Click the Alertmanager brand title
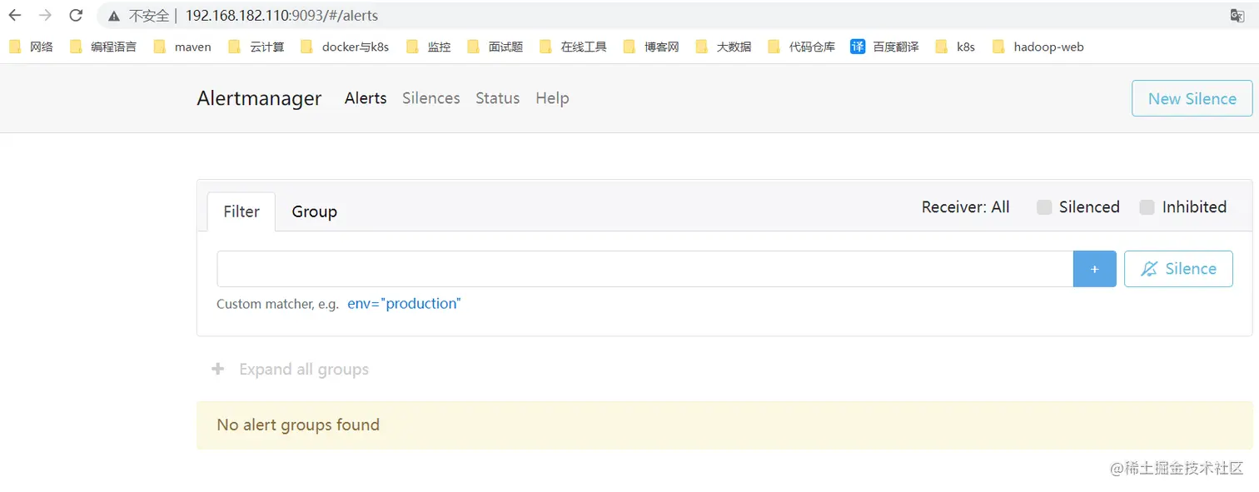 259,98
